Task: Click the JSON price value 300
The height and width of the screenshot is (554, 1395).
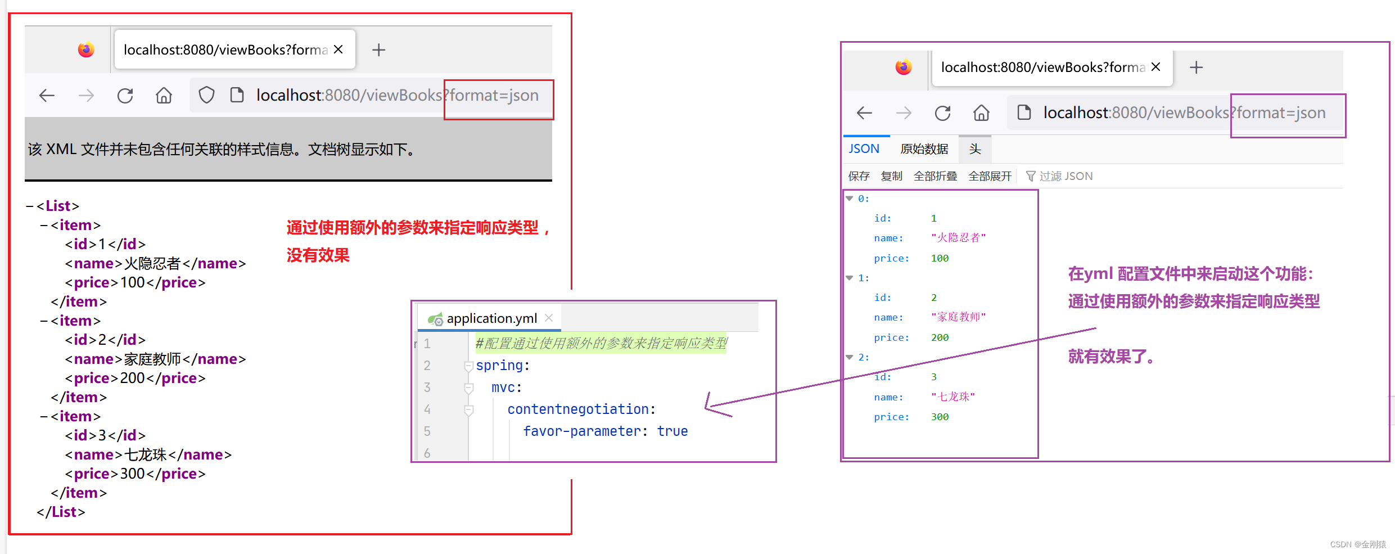Action: point(940,417)
